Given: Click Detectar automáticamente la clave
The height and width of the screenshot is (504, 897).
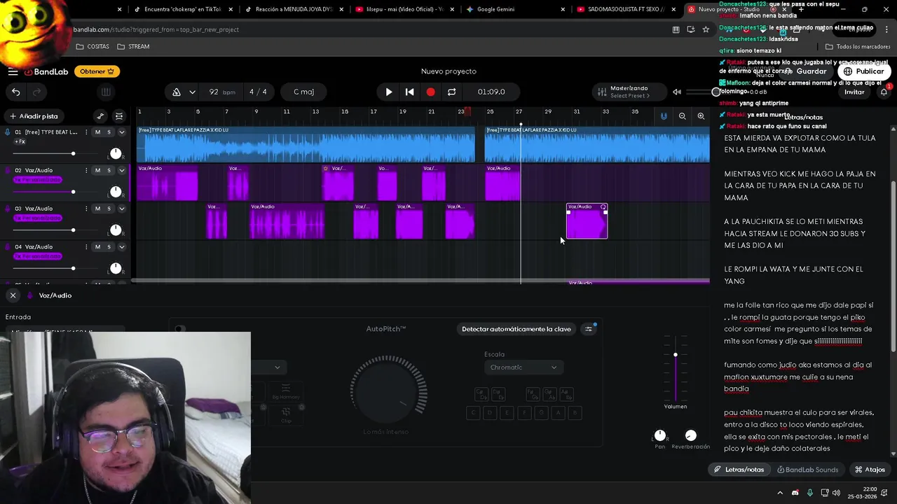Looking at the screenshot, I should tap(516, 329).
